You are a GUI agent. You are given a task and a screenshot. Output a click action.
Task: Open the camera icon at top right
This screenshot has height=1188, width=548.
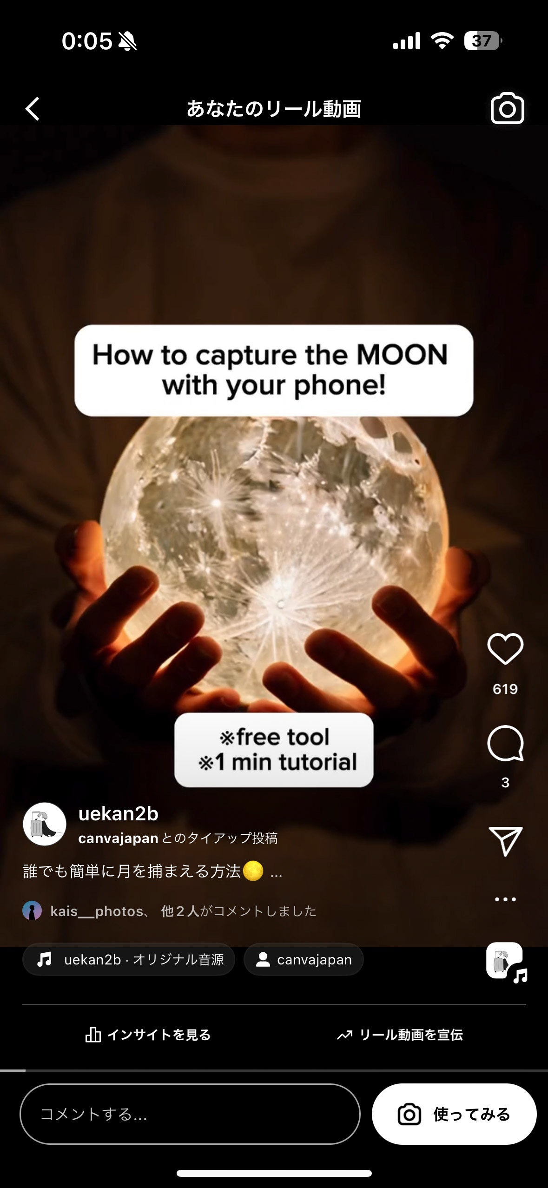coord(507,108)
